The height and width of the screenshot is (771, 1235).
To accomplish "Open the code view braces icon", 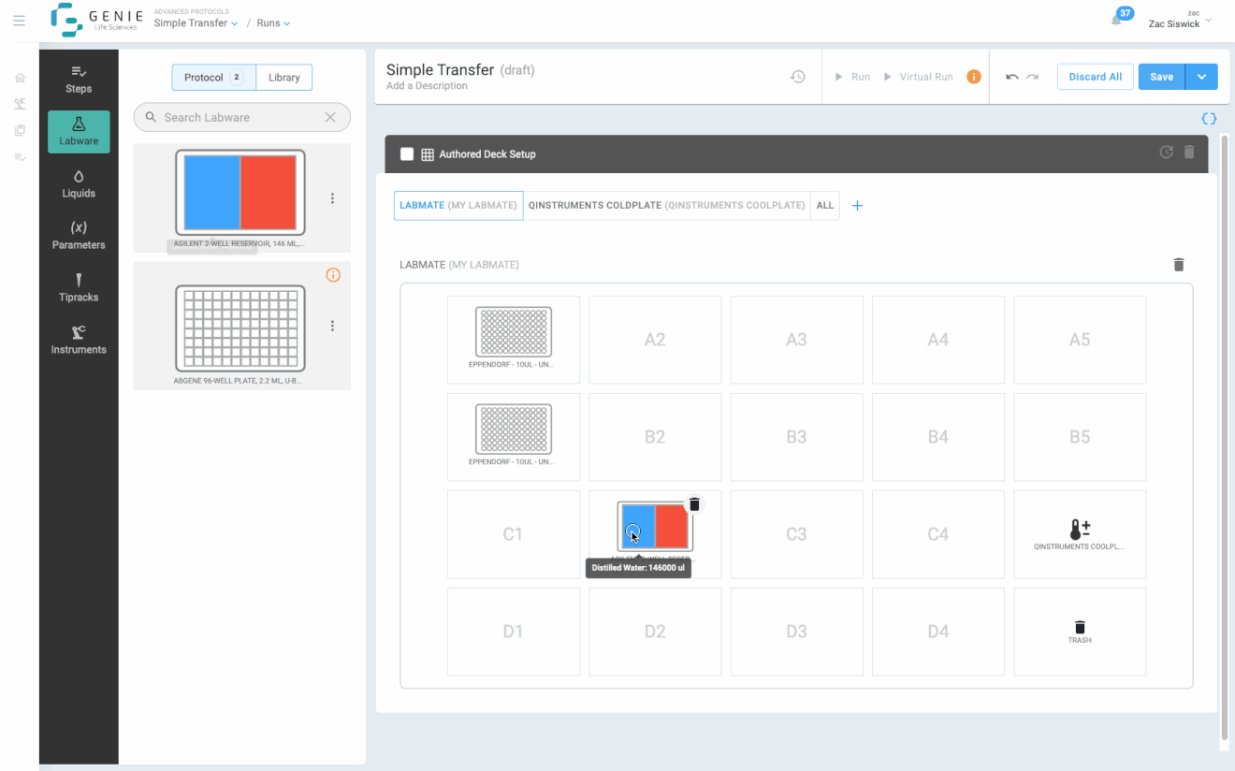I will click(x=1209, y=119).
